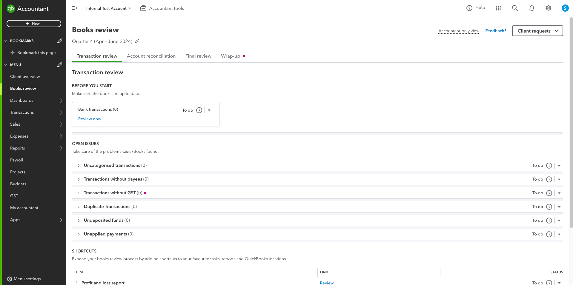Click clock icon on Duplicate Transactions row
The image size is (573, 285).
click(549, 207)
